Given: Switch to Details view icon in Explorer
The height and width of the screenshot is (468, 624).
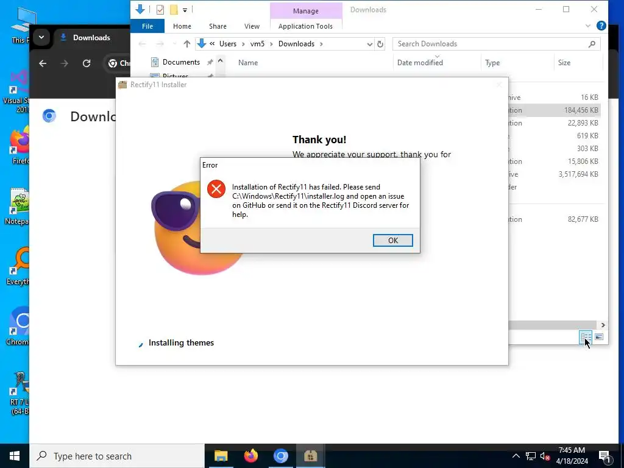Looking at the screenshot, I should pyautogui.click(x=586, y=338).
